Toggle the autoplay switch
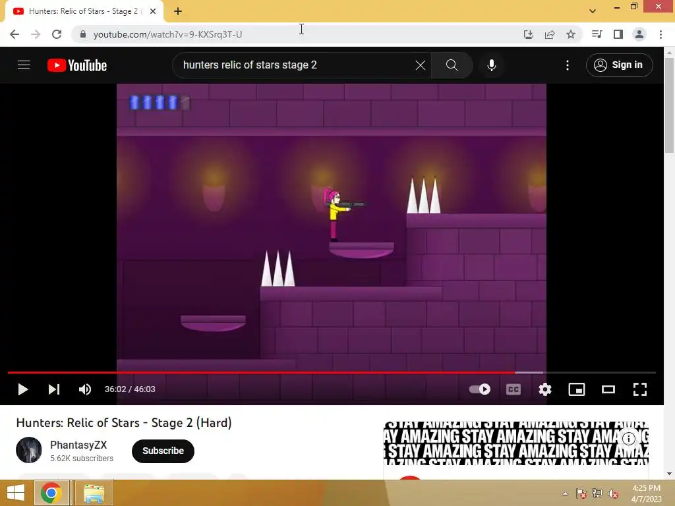This screenshot has width=675, height=506. [x=480, y=389]
